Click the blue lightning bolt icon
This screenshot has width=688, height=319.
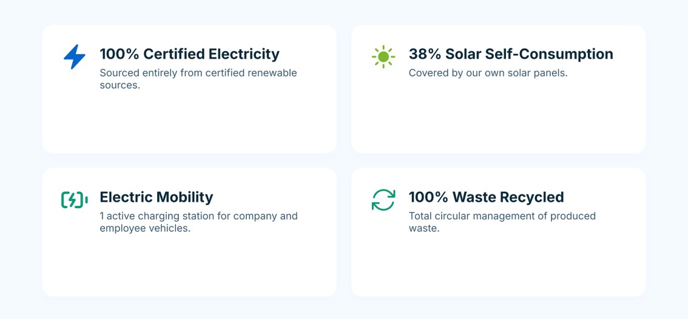coord(75,56)
